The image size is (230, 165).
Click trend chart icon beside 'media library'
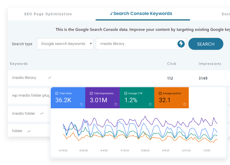49,78
